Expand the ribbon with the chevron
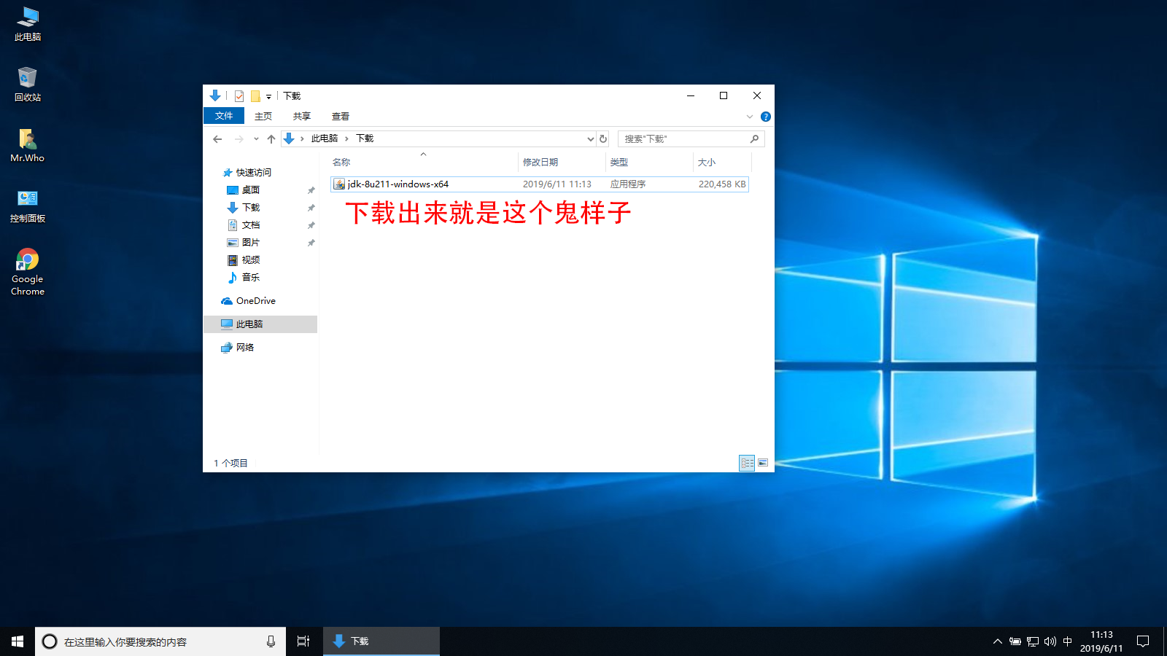The height and width of the screenshot is (656, 1167). click(750, 117)
